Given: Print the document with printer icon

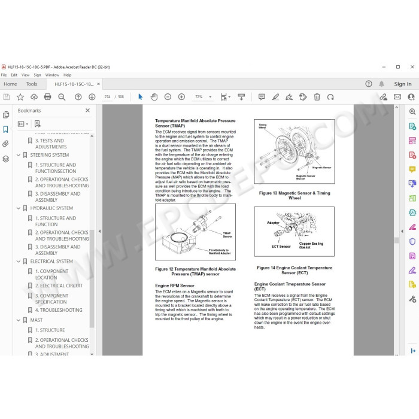Looking at the screenshot, I should pyautogui.click(x=47, y=97).
